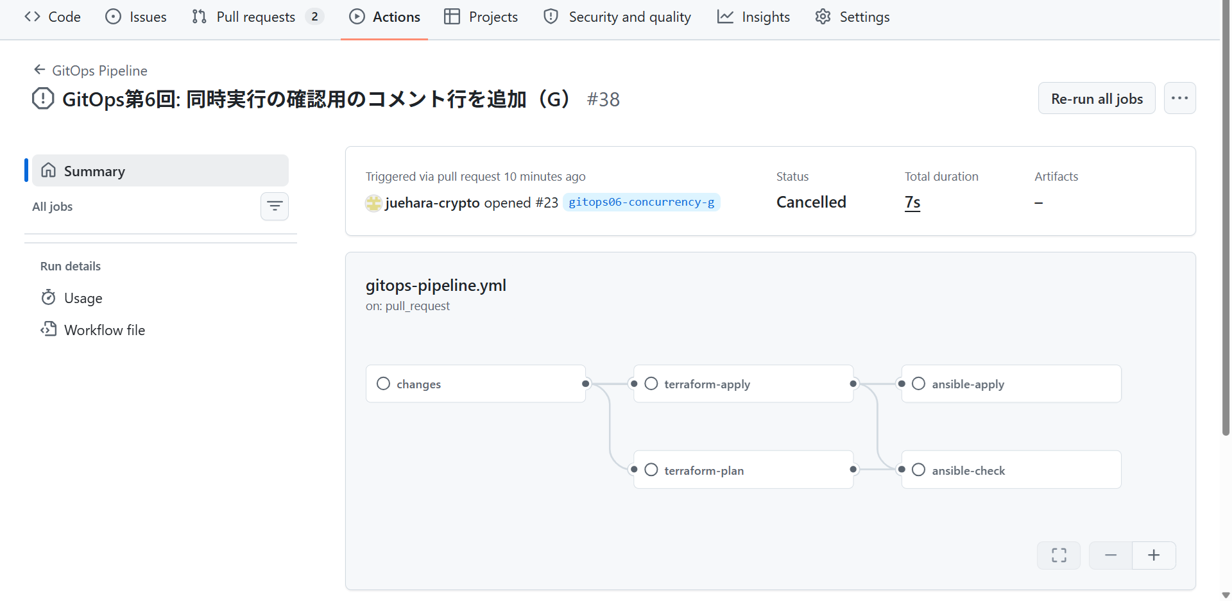This screenshot has width=1232, height=601.
Task: Click the terraform-apply status circle icon
Action: (651, 383)
